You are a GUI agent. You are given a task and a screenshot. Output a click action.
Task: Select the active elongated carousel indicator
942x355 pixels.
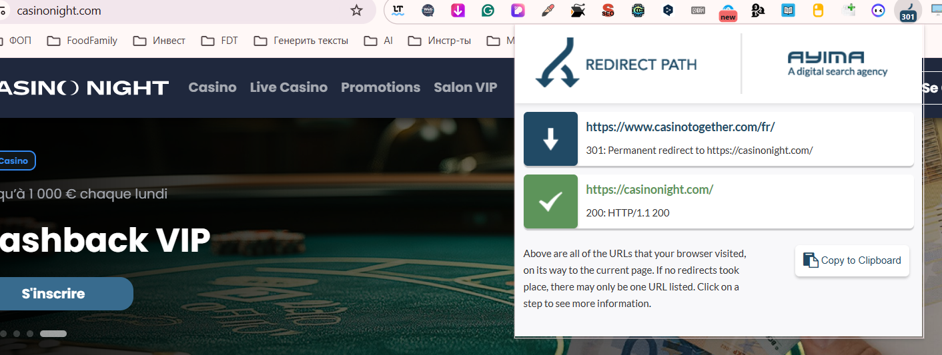pos(53,333)
